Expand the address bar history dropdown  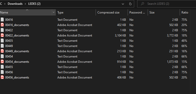123,4
